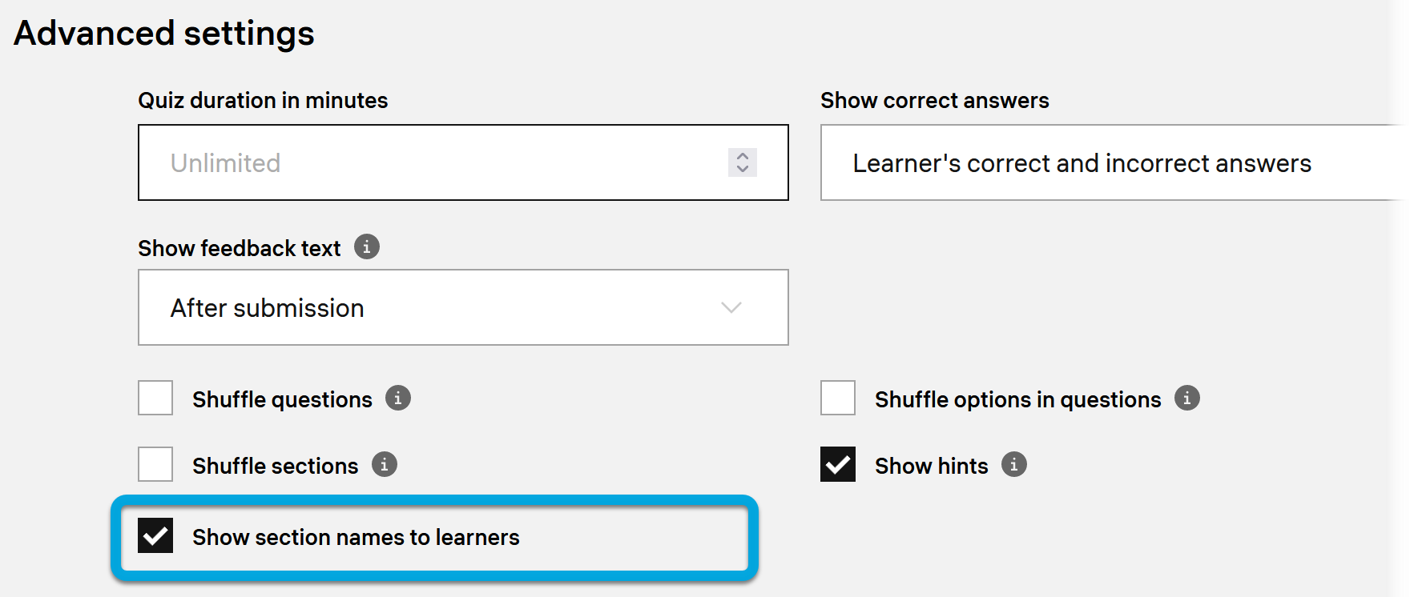Screen dimensions: 1410x597
Task: Click the Show hints info icon
Action: 1014,464
